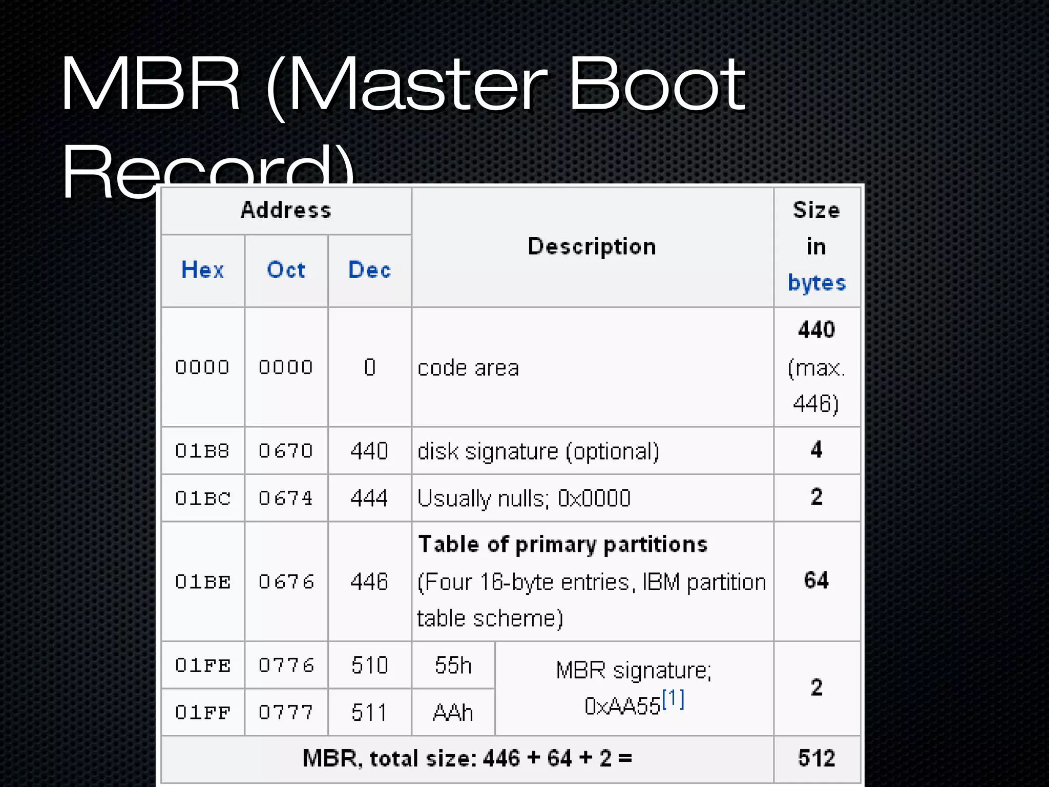The width and height of the screenshot is (1049, 787).
Task: Click the size value 4 for disk signature
Action: (x=816, y=450)
